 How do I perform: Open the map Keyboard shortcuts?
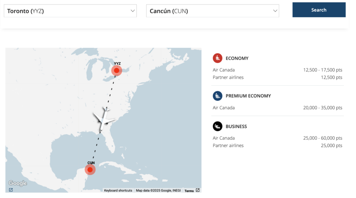[x=118, y=191]
